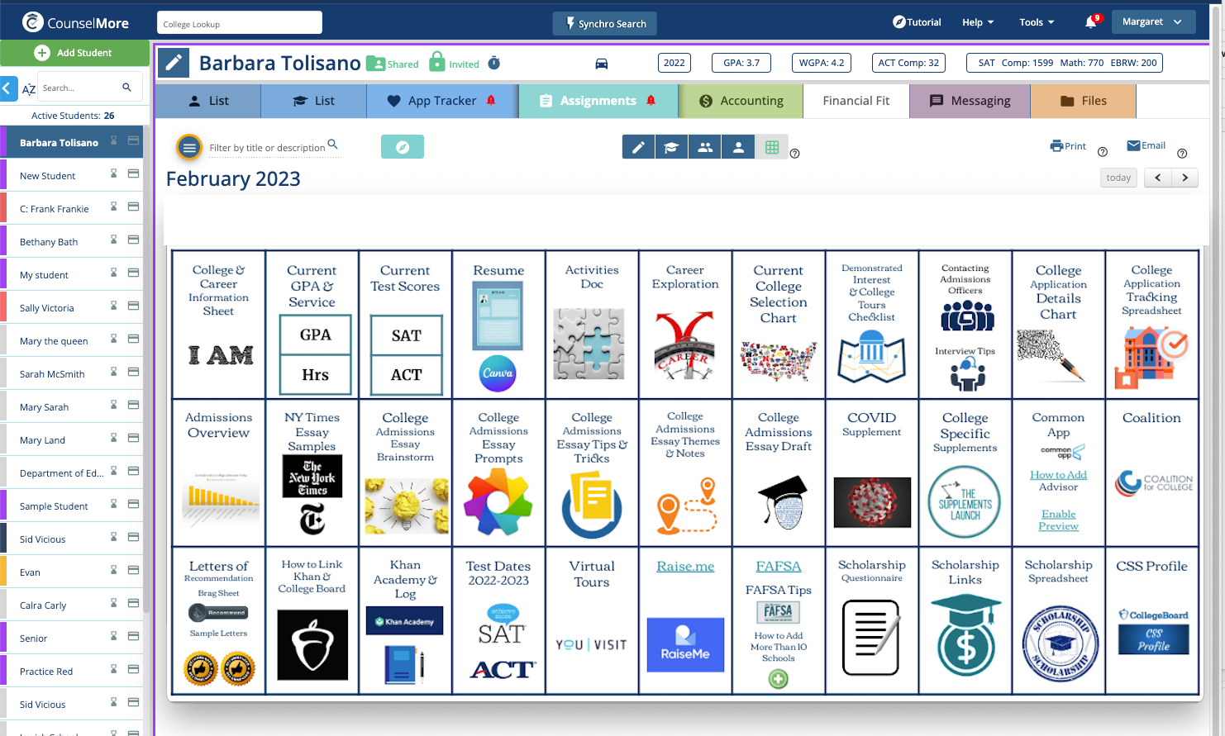Open the Career Exploration tile

pos(685,325)
